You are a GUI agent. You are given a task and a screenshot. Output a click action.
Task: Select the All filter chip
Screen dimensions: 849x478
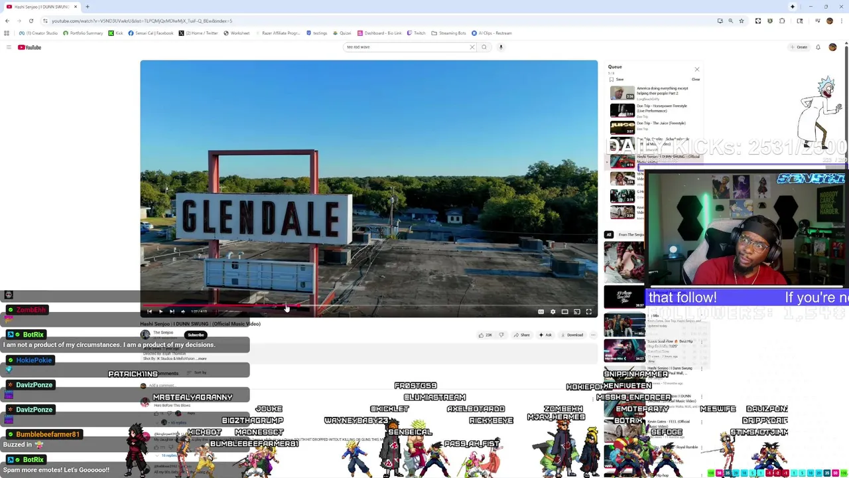[x=608, y=234]
